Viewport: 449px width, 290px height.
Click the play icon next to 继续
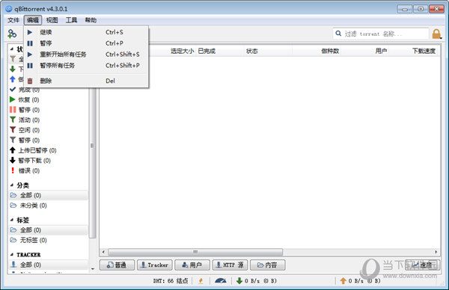point(30,32)
